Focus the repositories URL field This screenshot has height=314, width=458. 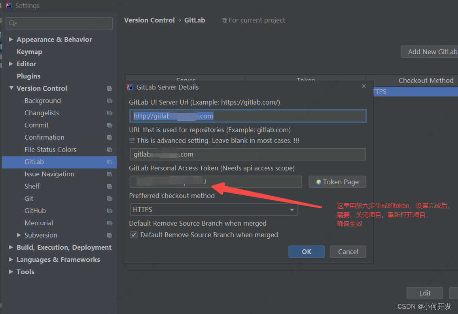pos(248,154)
